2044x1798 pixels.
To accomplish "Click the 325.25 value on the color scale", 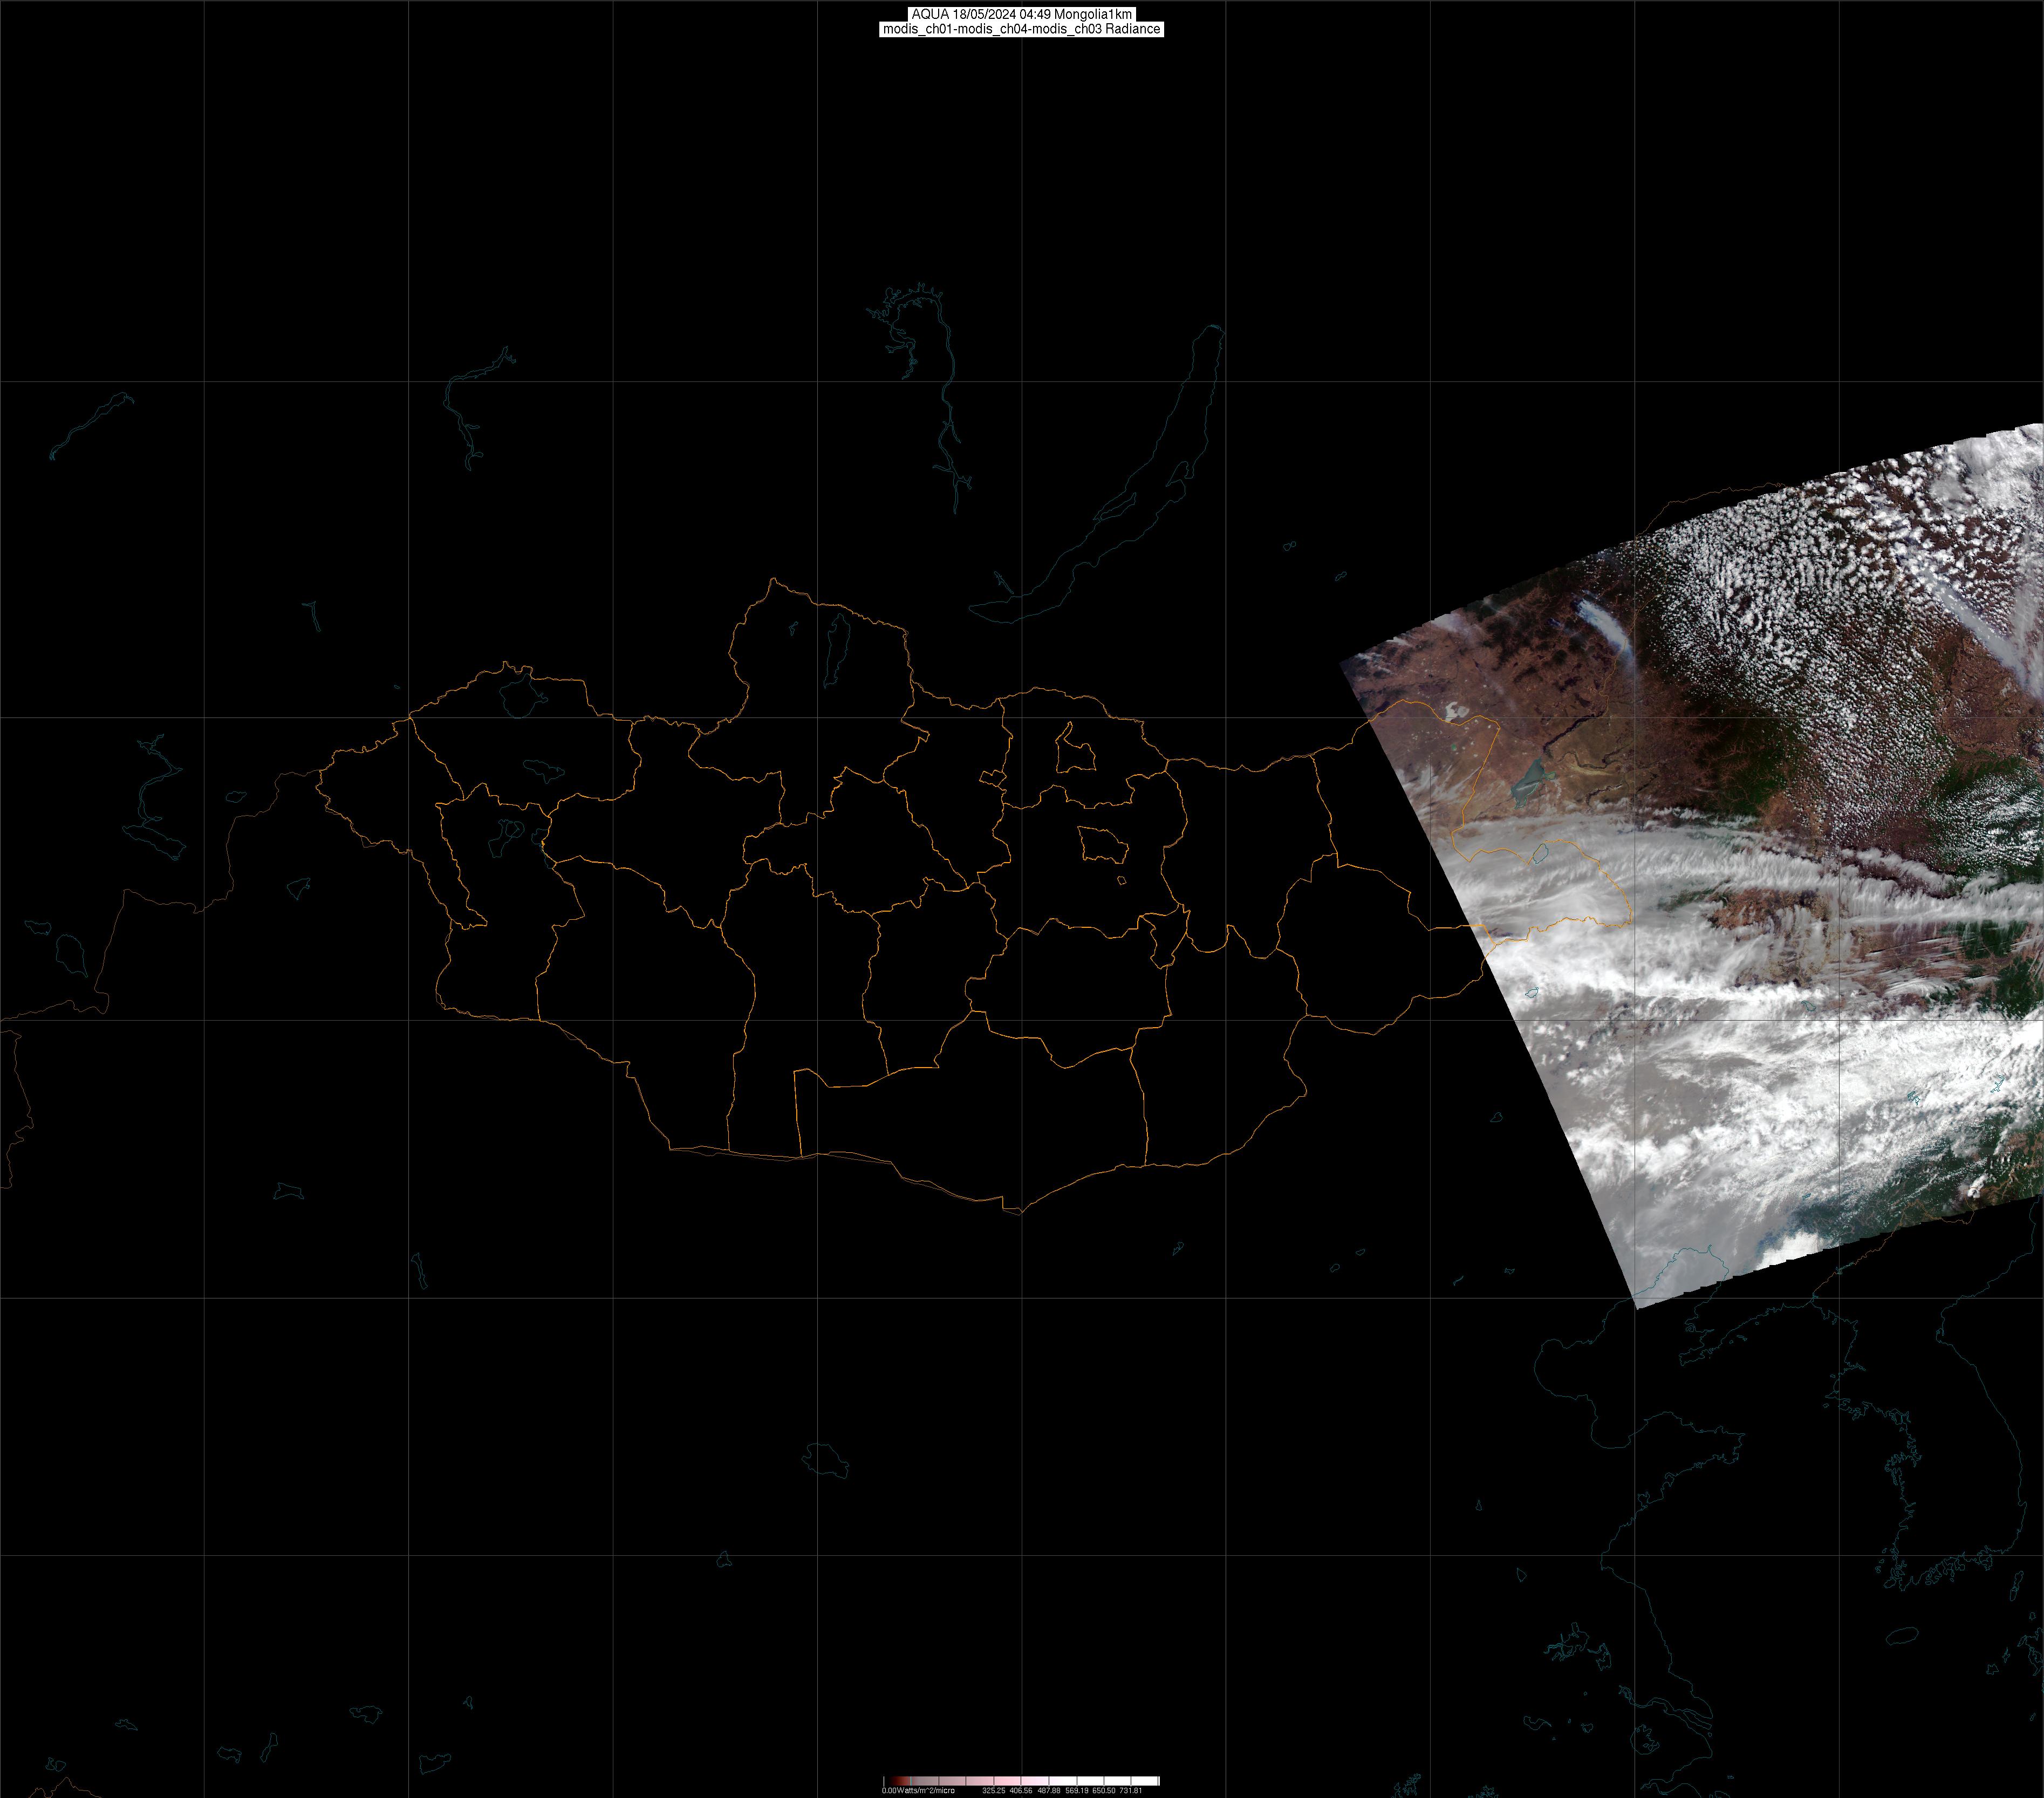I will point(993,1790).
